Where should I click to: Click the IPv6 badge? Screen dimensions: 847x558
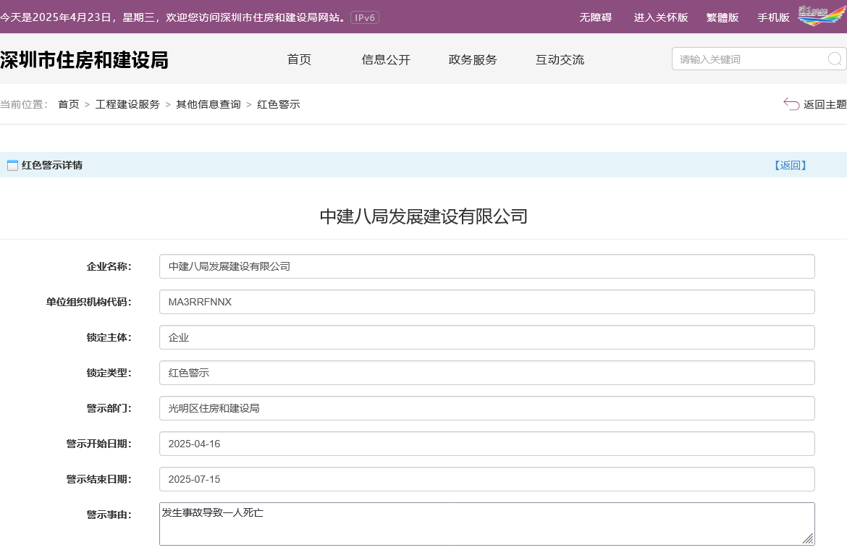pos(364,17)
